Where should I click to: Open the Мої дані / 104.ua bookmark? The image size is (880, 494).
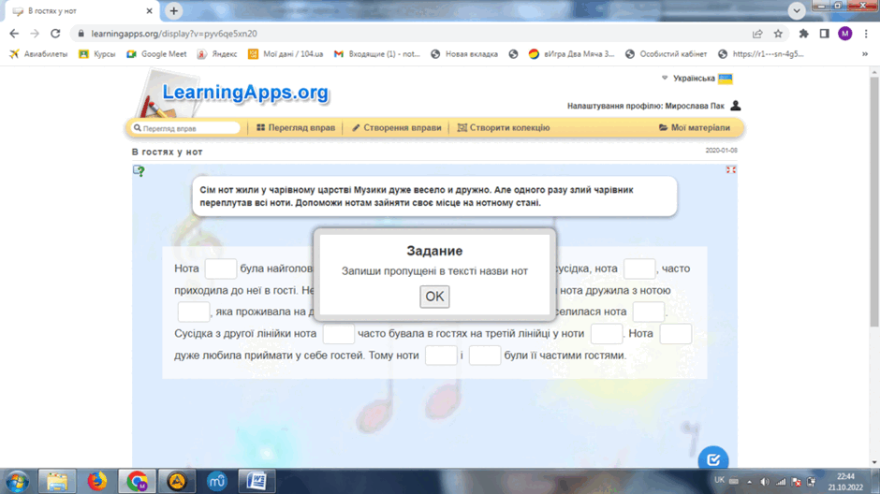click(x=286, y=54)
